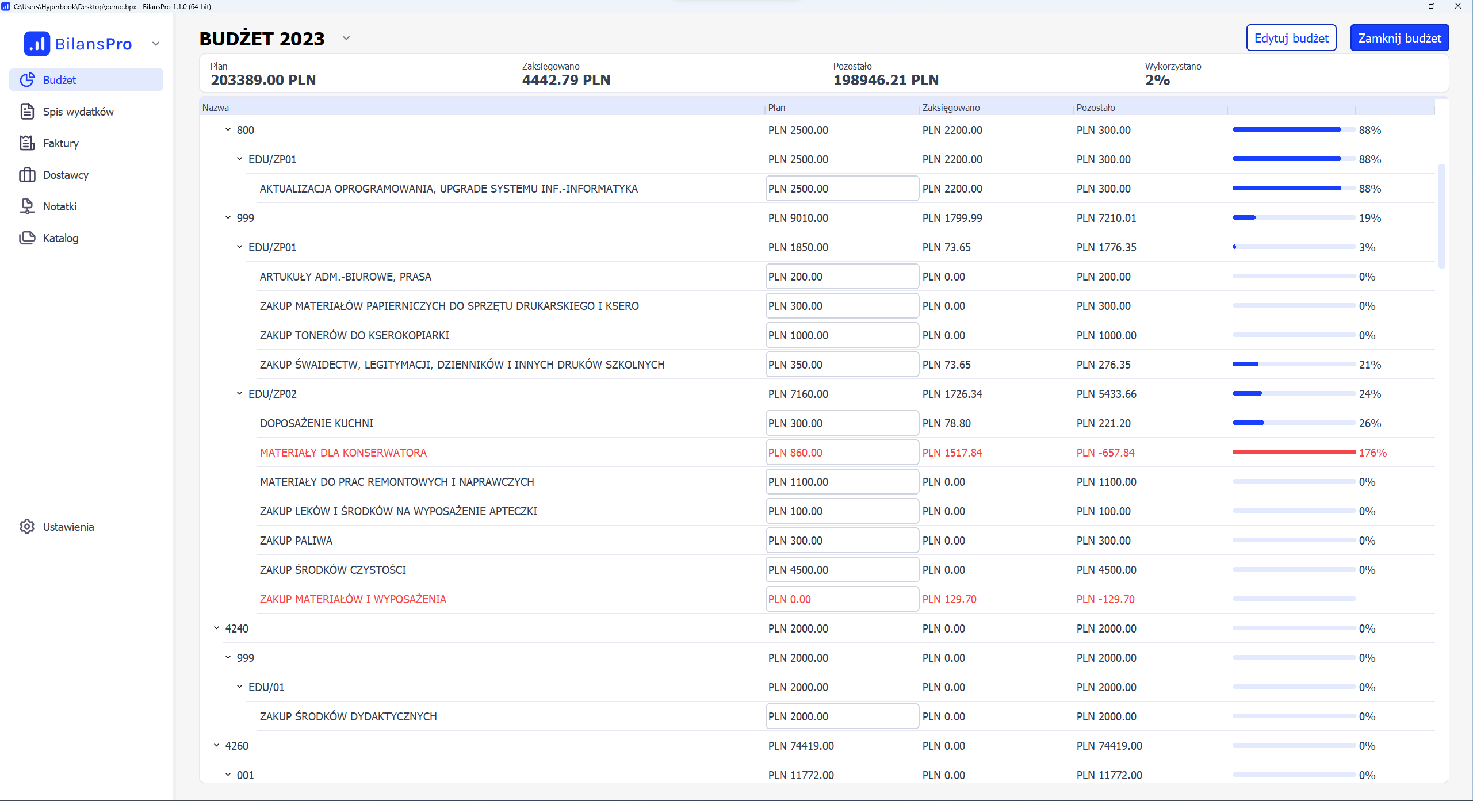Click the BilansPro logo icon
This screenshot has width=1473, height=801.
[37, 44]
